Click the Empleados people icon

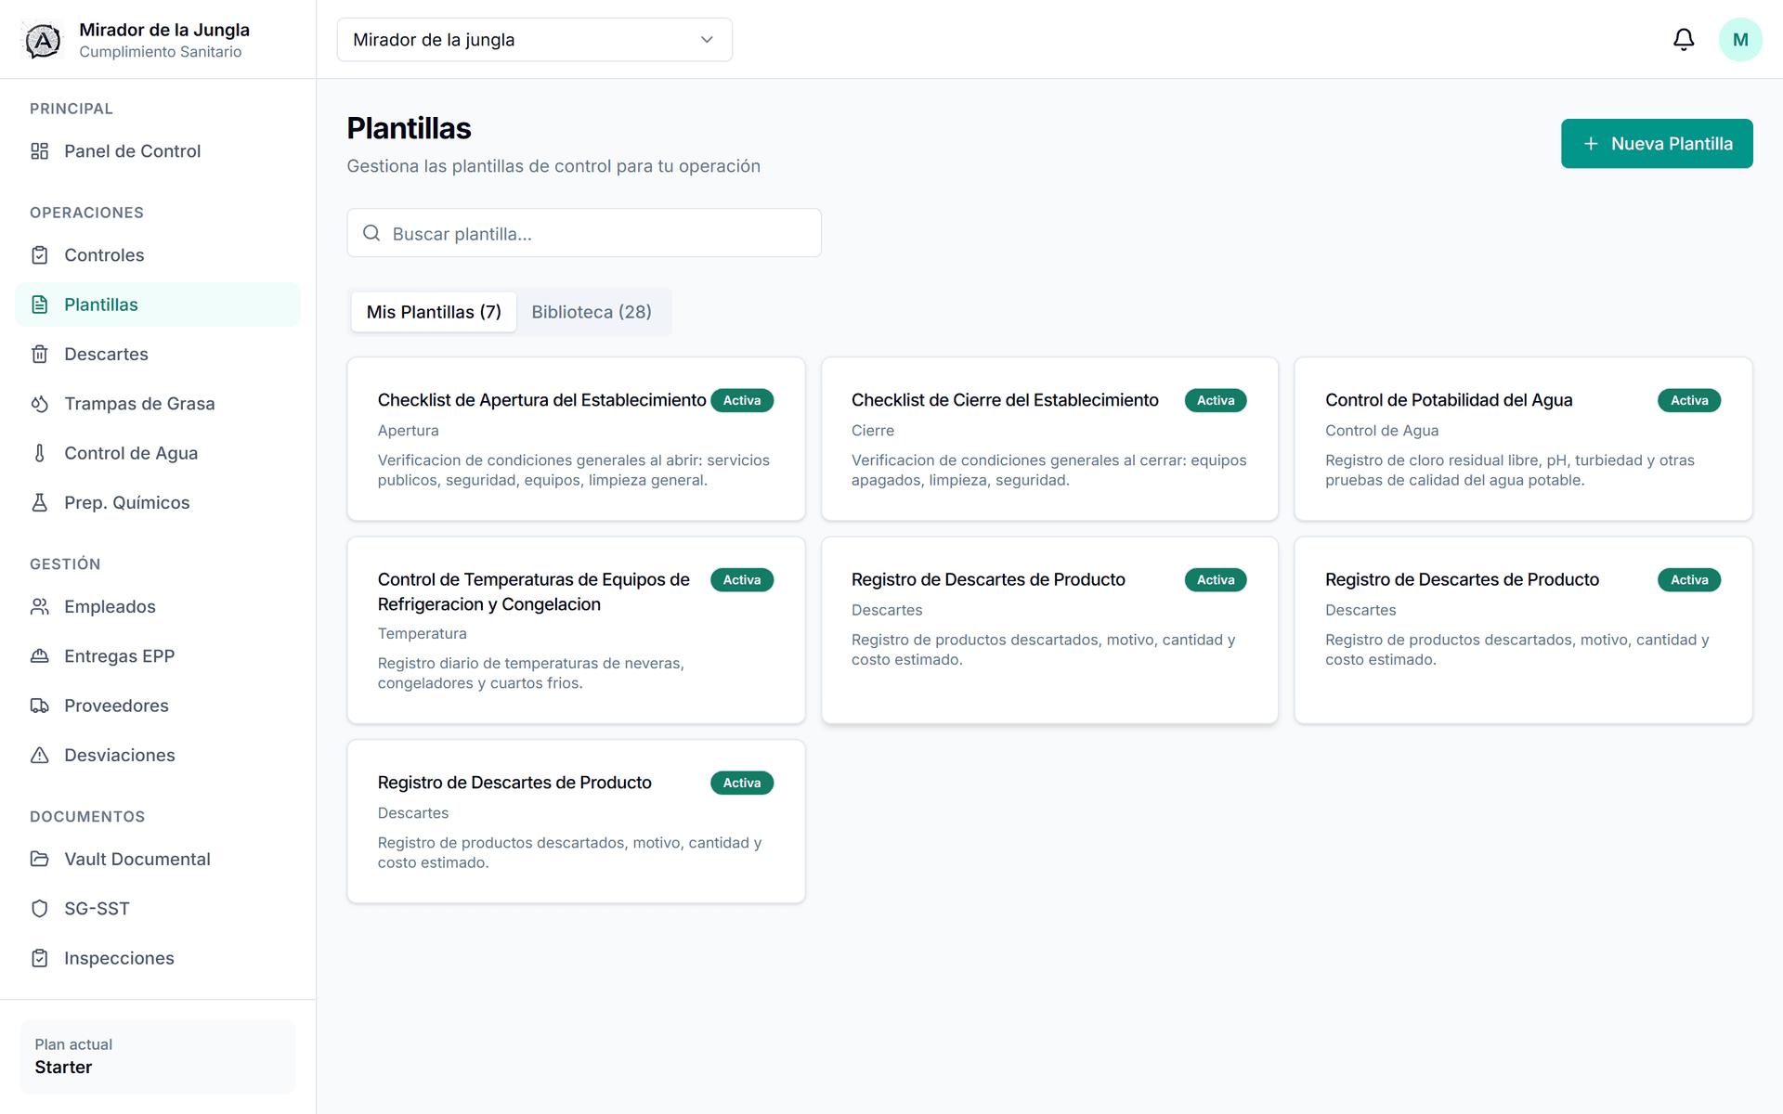(39, 606)
